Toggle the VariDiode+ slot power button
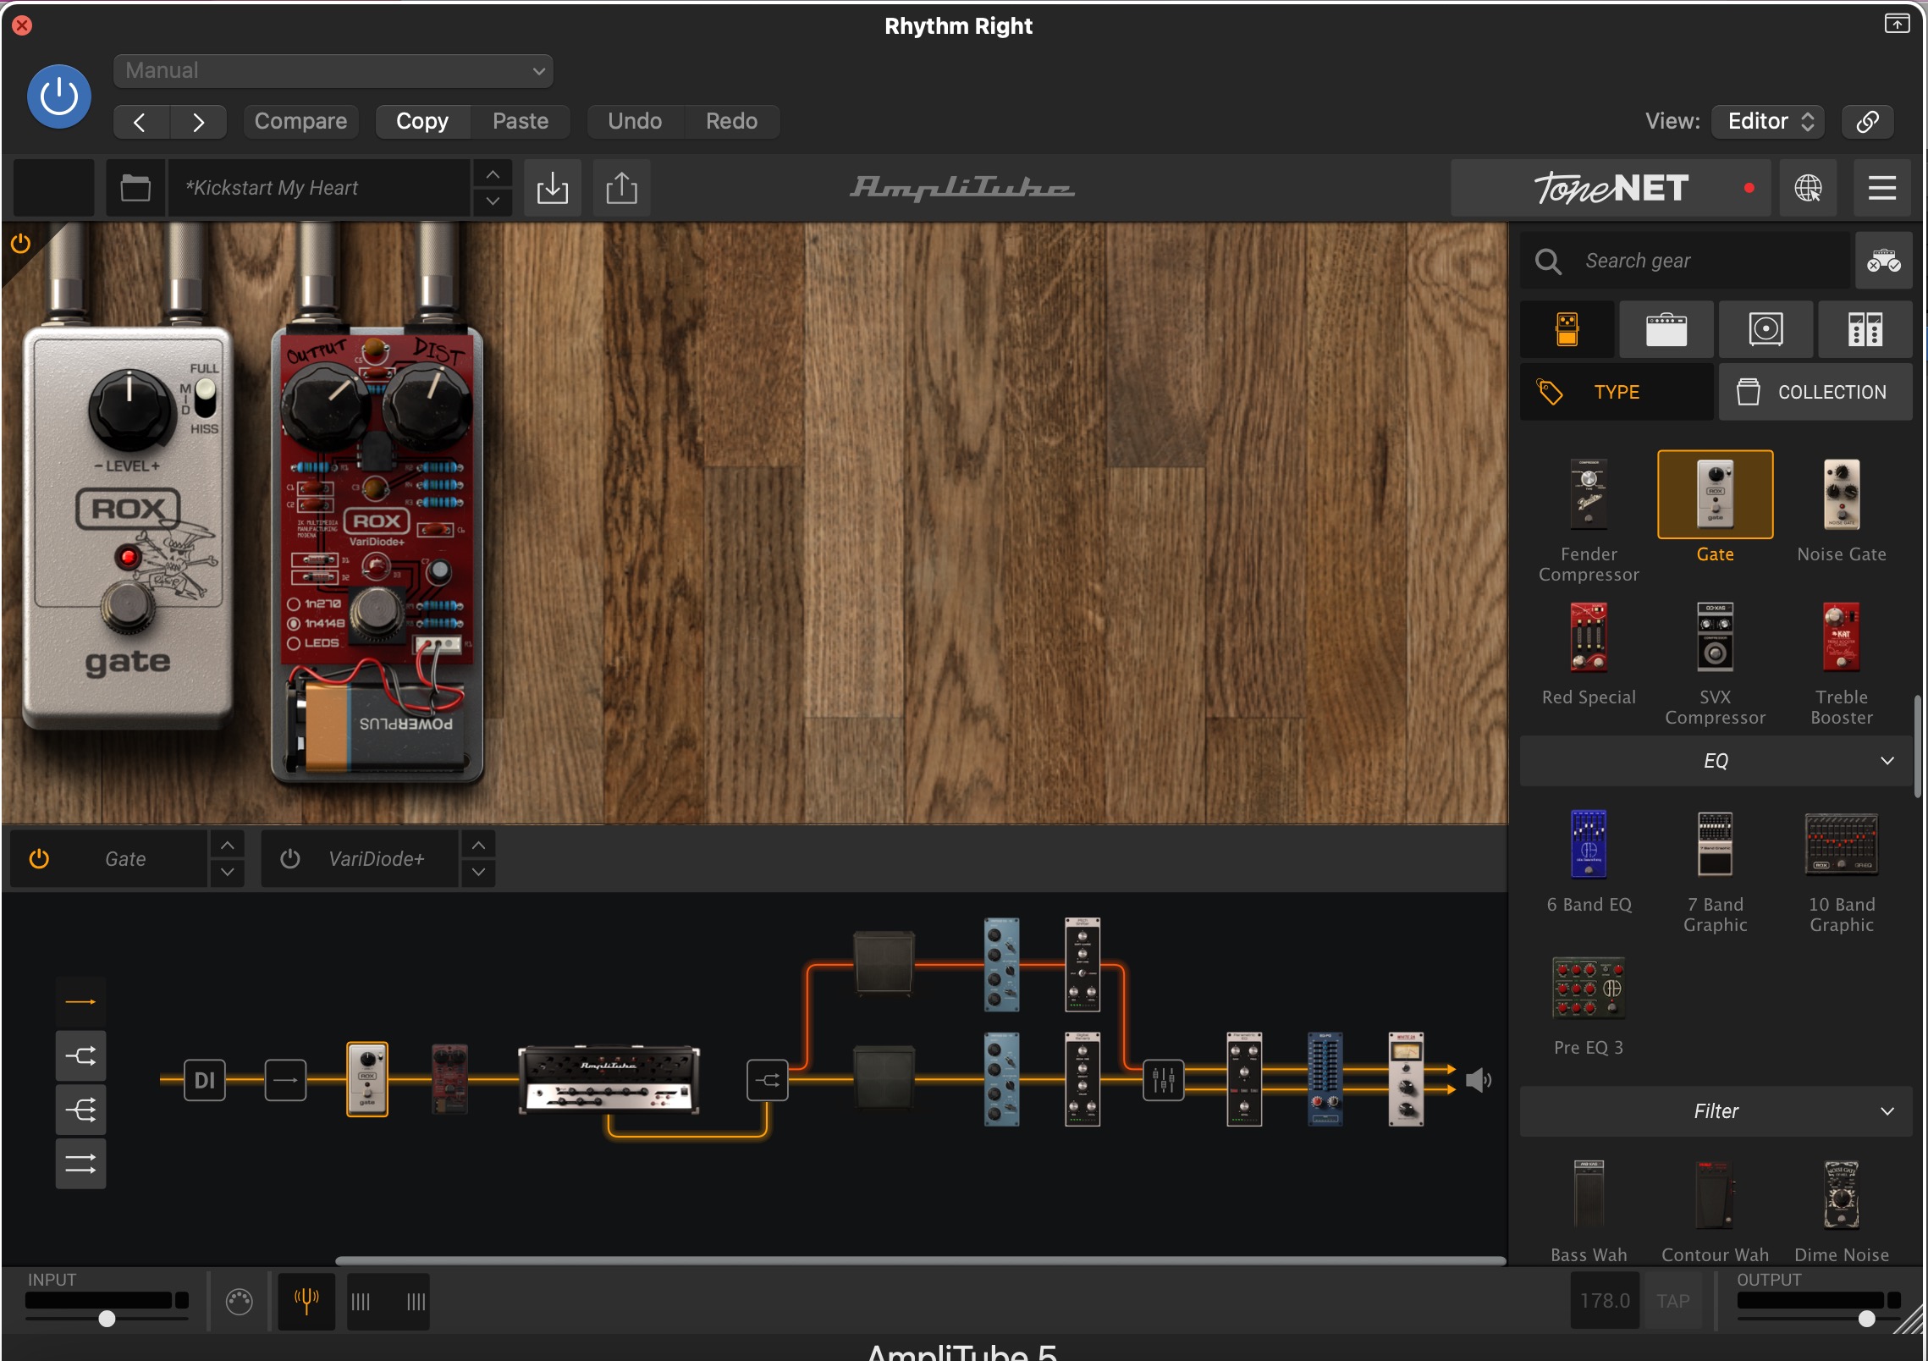 (290, 859)
